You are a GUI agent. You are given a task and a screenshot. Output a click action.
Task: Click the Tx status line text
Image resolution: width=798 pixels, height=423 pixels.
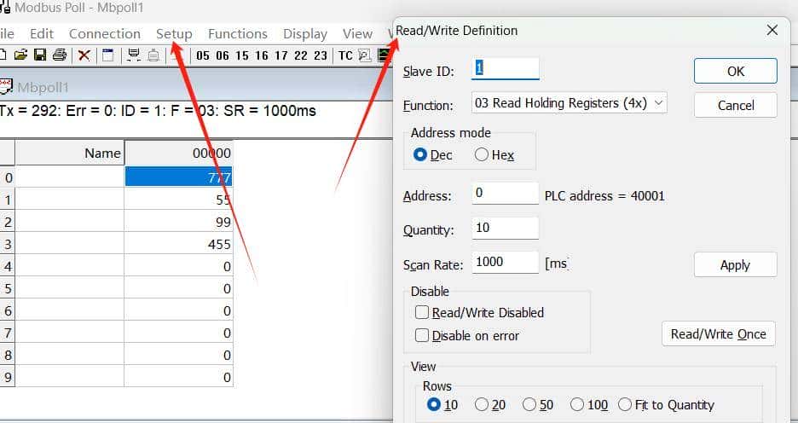tap(158, 111)
